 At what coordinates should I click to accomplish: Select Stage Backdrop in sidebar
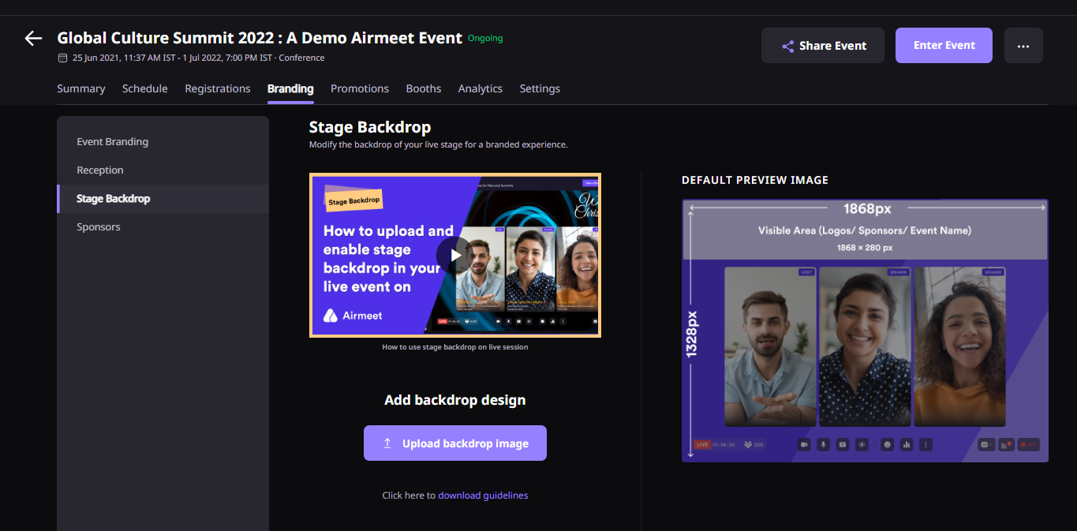[163, 199]
